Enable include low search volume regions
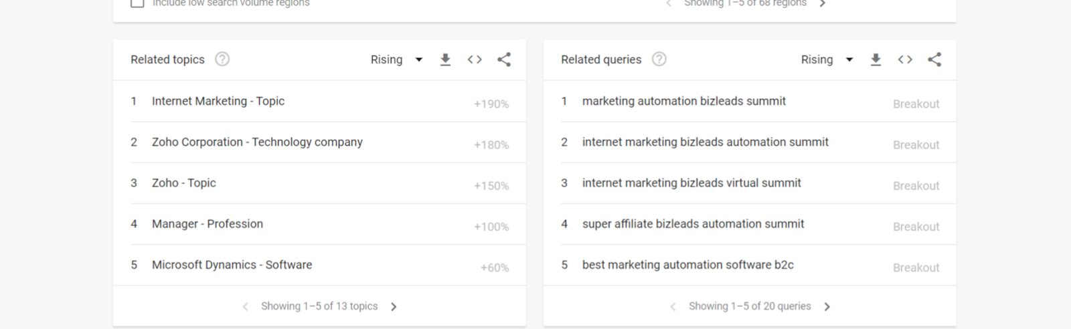1071x329 pixels. [137, 3]
